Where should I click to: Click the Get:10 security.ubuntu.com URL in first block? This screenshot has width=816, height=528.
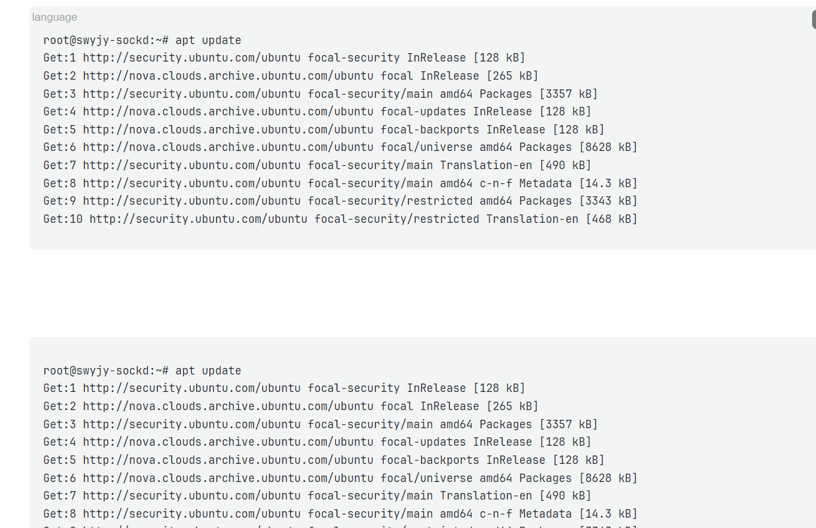tap(198, 219)
